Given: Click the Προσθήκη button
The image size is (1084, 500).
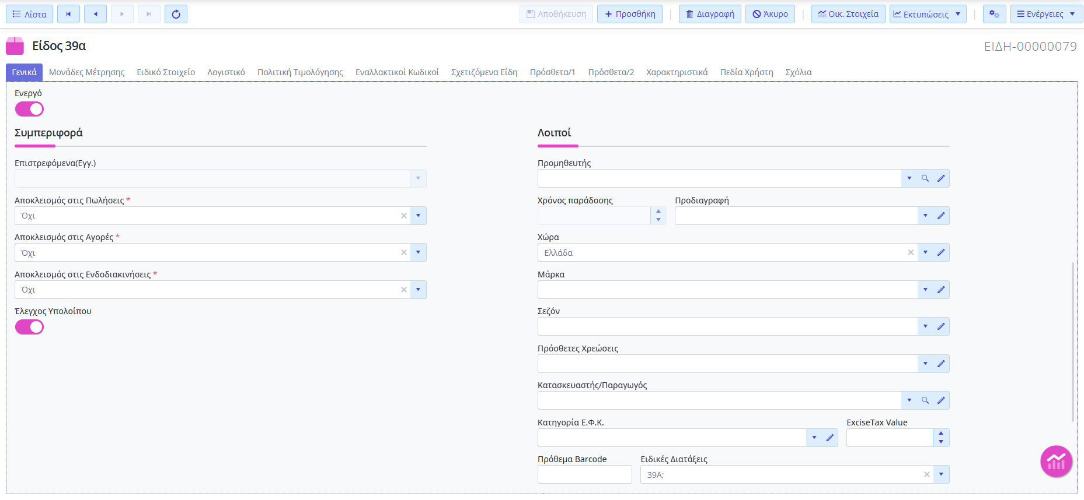Looking at the screenshot, I should point(629,14).
